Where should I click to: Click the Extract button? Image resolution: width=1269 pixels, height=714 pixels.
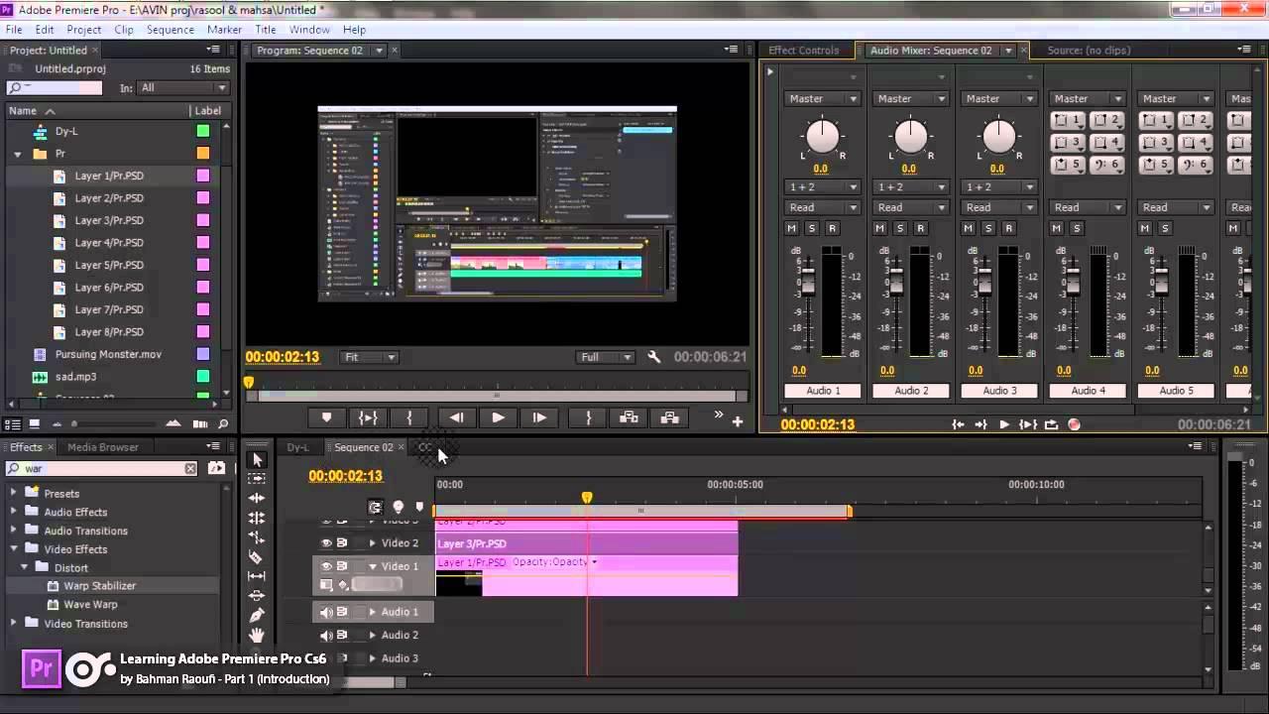pyautogui.click(x=670, y=417)
